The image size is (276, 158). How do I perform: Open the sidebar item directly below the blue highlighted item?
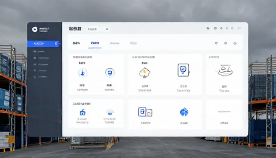click(39, 52)
